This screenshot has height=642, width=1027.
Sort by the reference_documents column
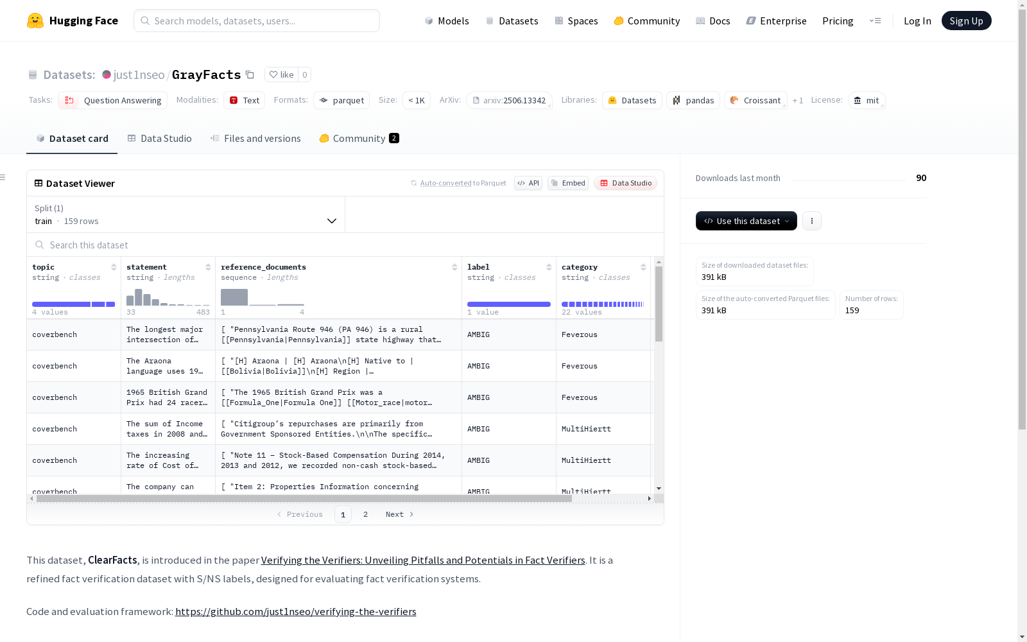[454, 267]
